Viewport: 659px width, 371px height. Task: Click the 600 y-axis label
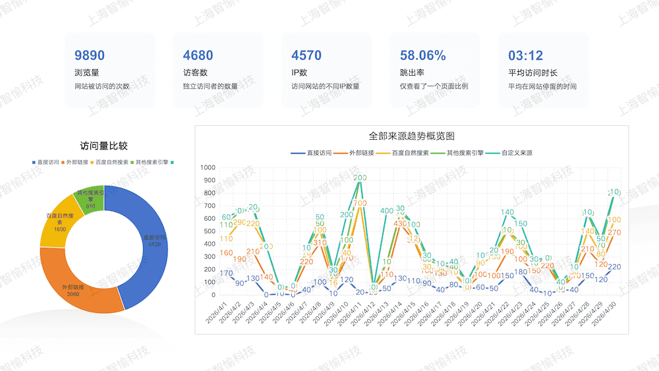(x=210, y=219)
